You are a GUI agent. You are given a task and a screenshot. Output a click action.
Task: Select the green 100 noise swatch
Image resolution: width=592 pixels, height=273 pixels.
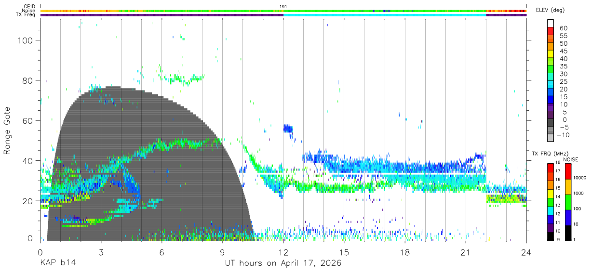coord(568,202)
